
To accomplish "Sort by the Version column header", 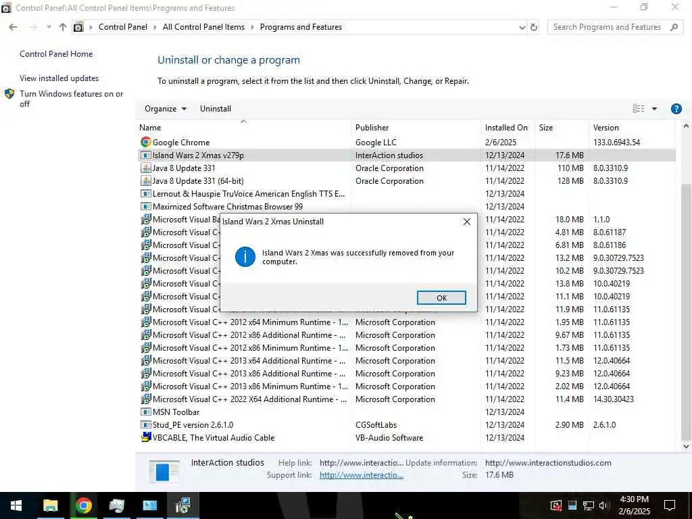I will (x=606, y=128).
